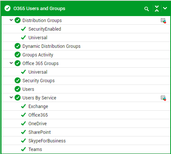Viewport: 171px width, 154px height.
Task: Open the report icon on Distribution Groups row
Action: (164, 21)
